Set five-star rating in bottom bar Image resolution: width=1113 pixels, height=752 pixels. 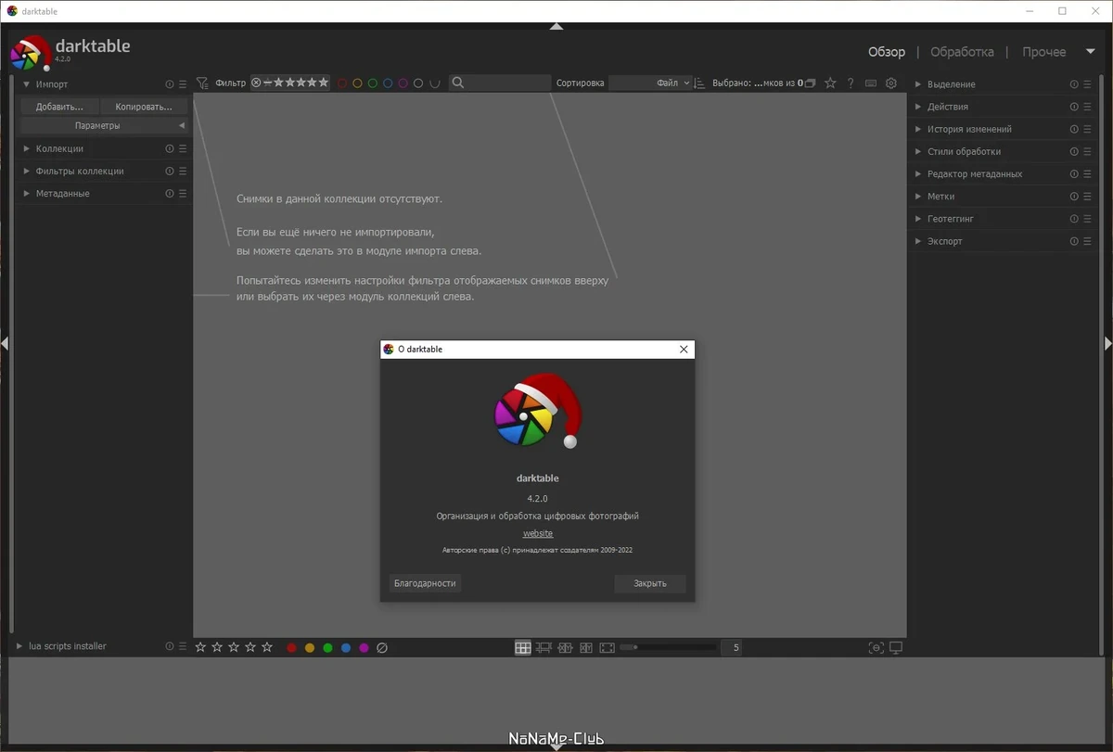click(267, 646)
